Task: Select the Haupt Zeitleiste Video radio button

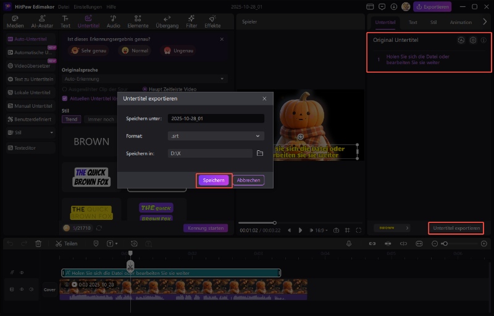Action: point(145,89)
